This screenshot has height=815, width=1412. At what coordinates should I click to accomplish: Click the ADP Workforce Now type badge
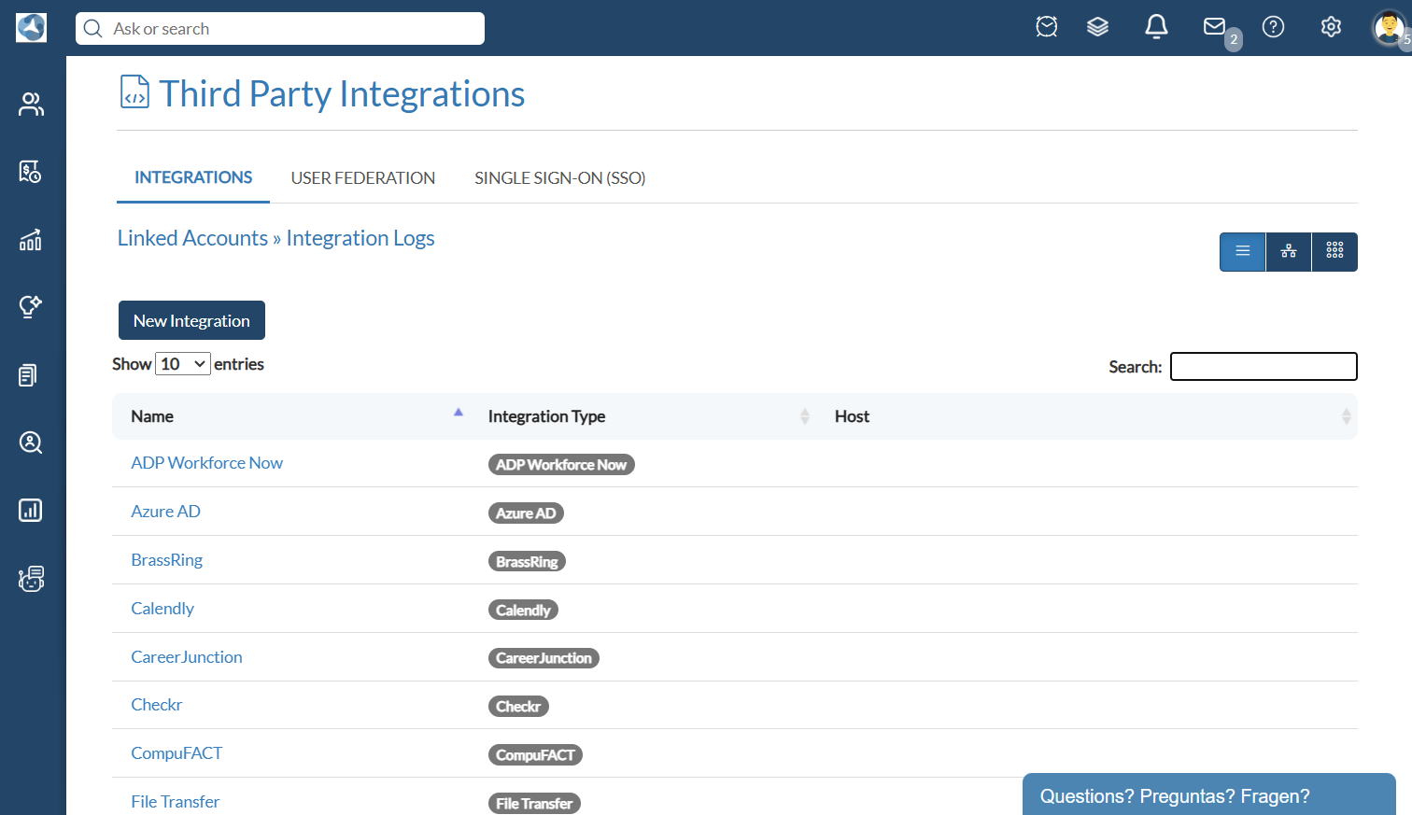coord(561,465)
